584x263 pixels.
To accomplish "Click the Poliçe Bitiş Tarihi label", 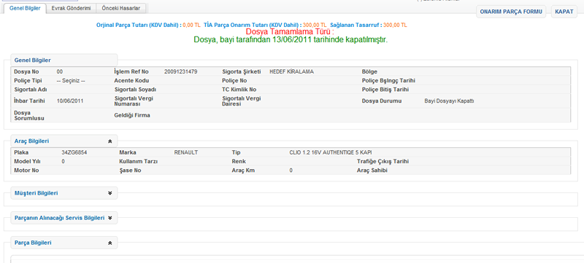I will point(385,90).
